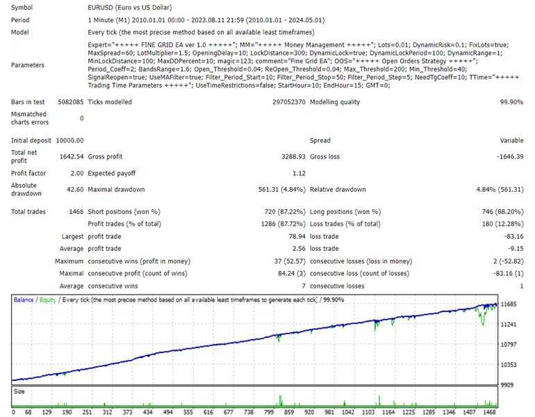
Task: Click the Bars in test value 5082085
Action: click(71, 101)
